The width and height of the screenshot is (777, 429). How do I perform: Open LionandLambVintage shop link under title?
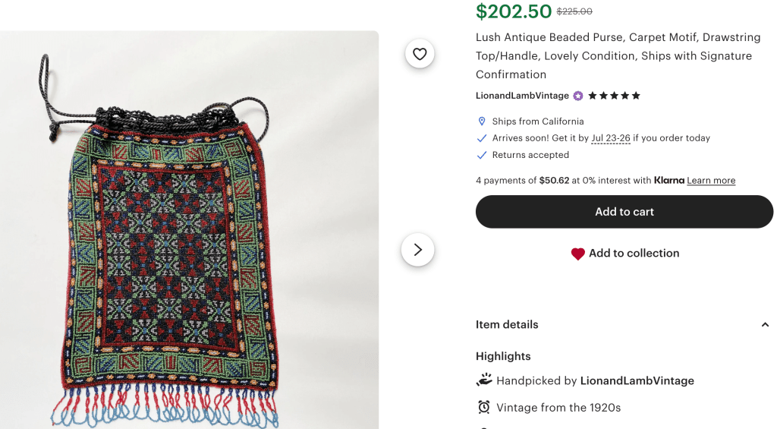pyautogui.click(x=522, y=96)
